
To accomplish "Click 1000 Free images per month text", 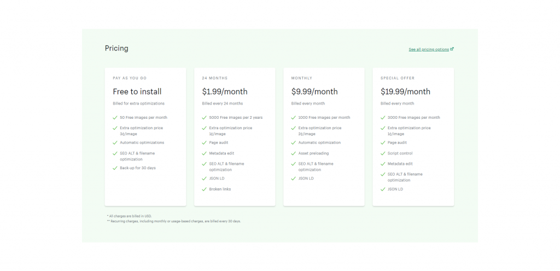I will click(x=324, y=117).
